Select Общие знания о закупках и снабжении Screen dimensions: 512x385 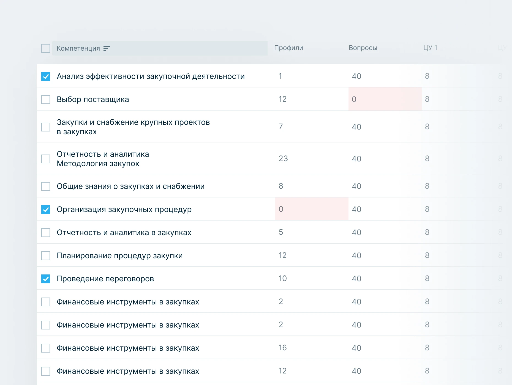(130, 186)
